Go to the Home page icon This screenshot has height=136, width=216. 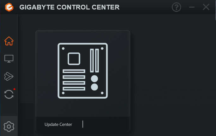[9, 41]
